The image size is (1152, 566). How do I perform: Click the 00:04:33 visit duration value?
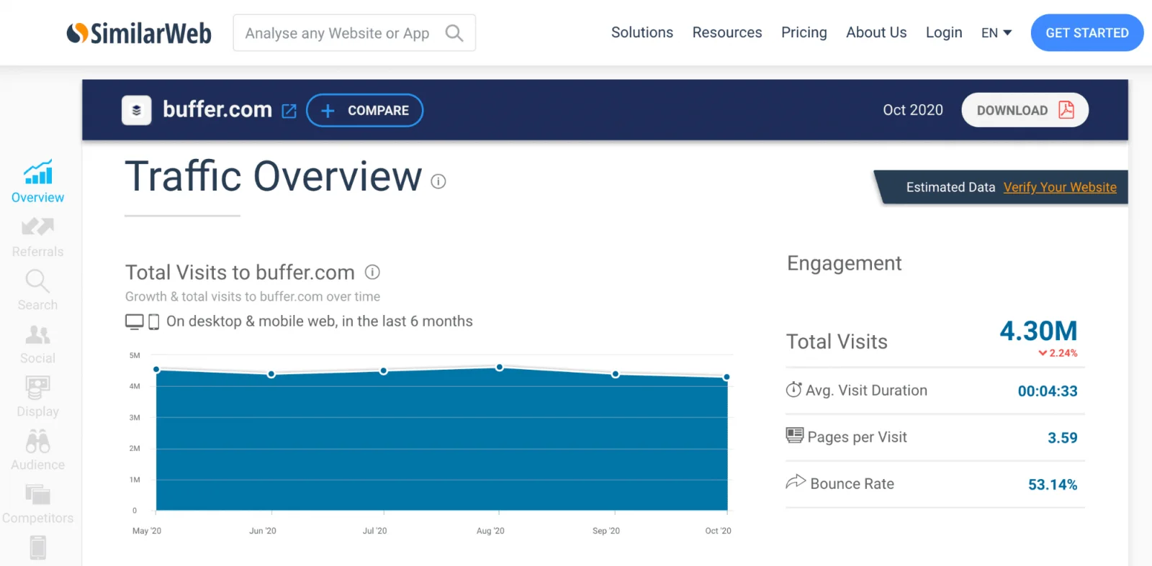click(x=1048, y=391)
